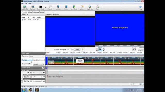The width and height of the screenshot is (165, 92).
Task: Click the 02:24 Out value in Media List
Action: 34,20
